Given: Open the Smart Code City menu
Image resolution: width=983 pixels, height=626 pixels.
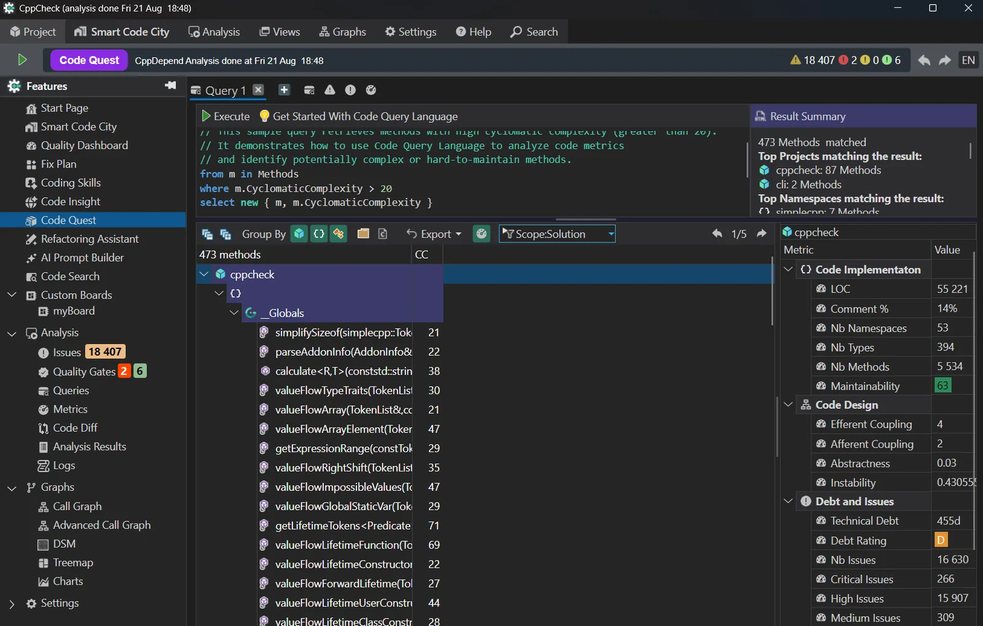Looking at the screenshot, I should (122, 32).
